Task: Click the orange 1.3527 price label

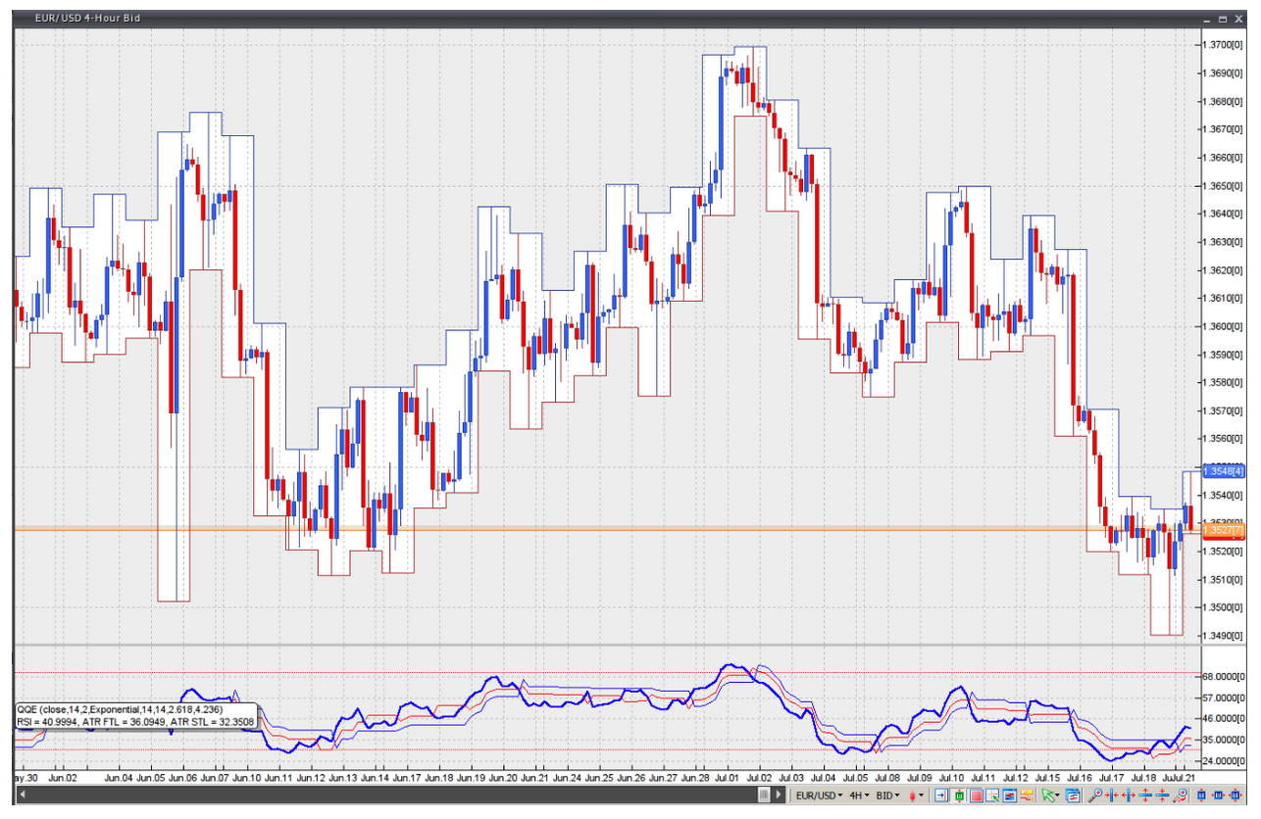Action: [1223, 531]
